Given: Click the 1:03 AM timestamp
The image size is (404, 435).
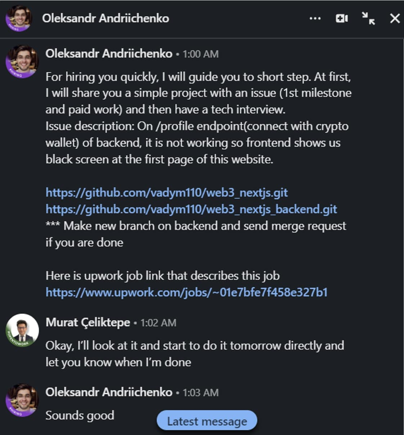Looking at the screenshot, I should point(201,393).
